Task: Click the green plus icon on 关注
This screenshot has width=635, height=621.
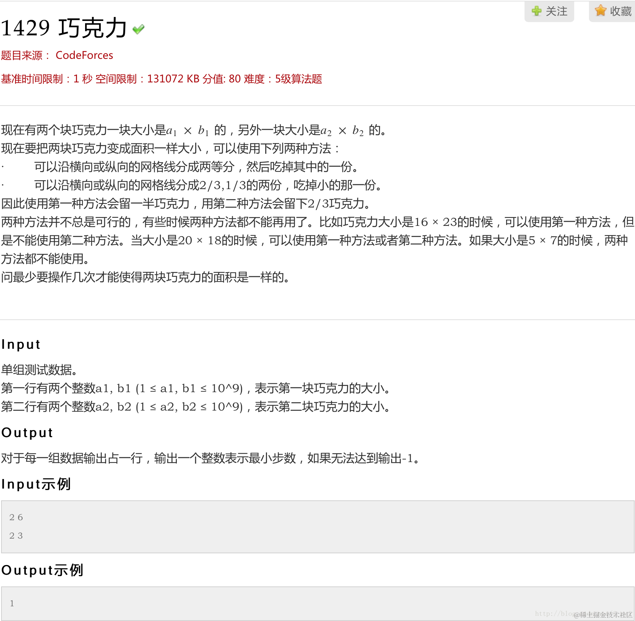Action: (537, 11)
